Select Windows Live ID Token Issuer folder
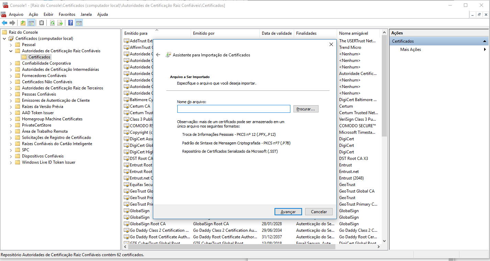The height and width of the screenshot is (261, 490). [x=48, y=162]
